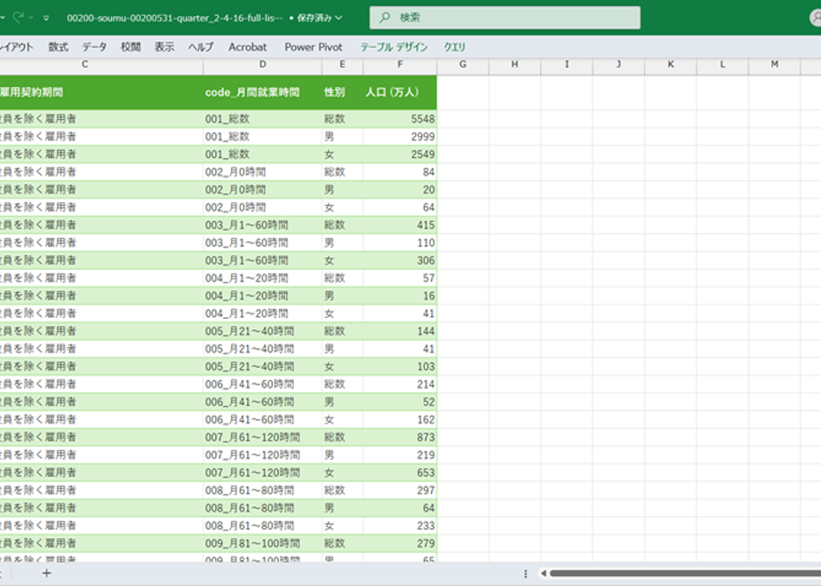
Task: Open the クエリ ribbon tab
Action: [455, 47]
